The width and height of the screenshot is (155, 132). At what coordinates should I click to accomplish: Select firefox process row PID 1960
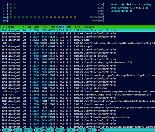pyautogui.click(x=78, y=78)
